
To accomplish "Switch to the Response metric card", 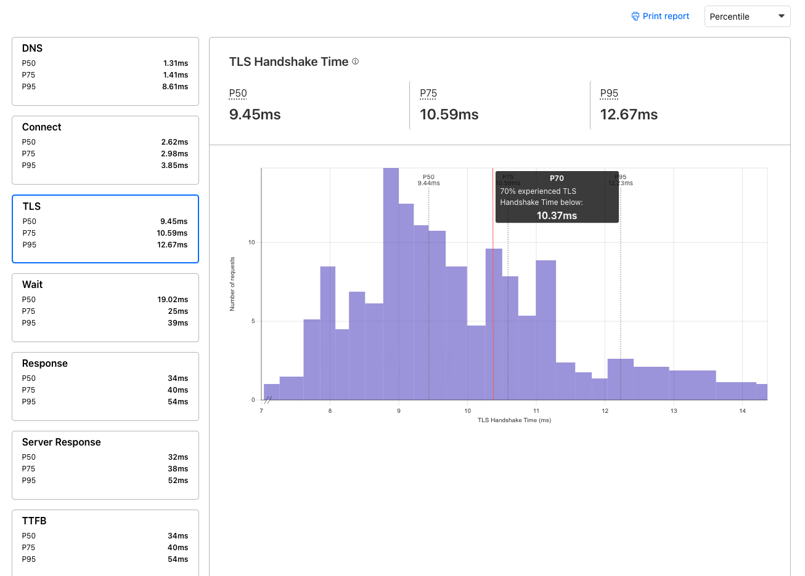I will [105, 386].
